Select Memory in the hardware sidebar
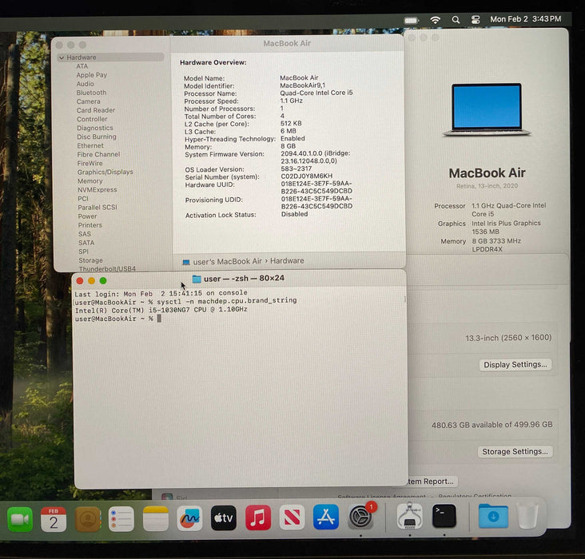This screenshot has width=585, height=559. [90, 181]
